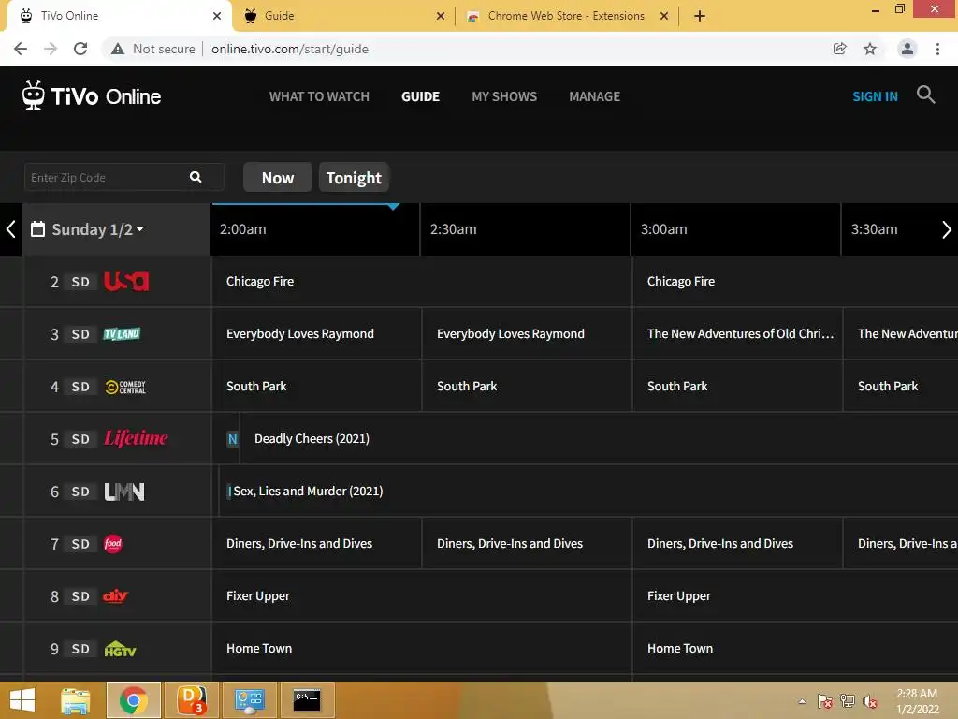Image resolution: width=958 pixels, height=719 pixels.
Task: Select the Comedy Central channel logo
Action: [x=125, y=387]
